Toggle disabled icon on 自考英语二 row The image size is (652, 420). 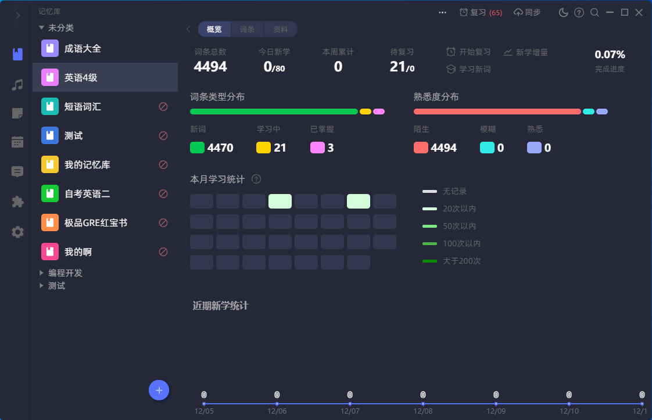[163, 194]
